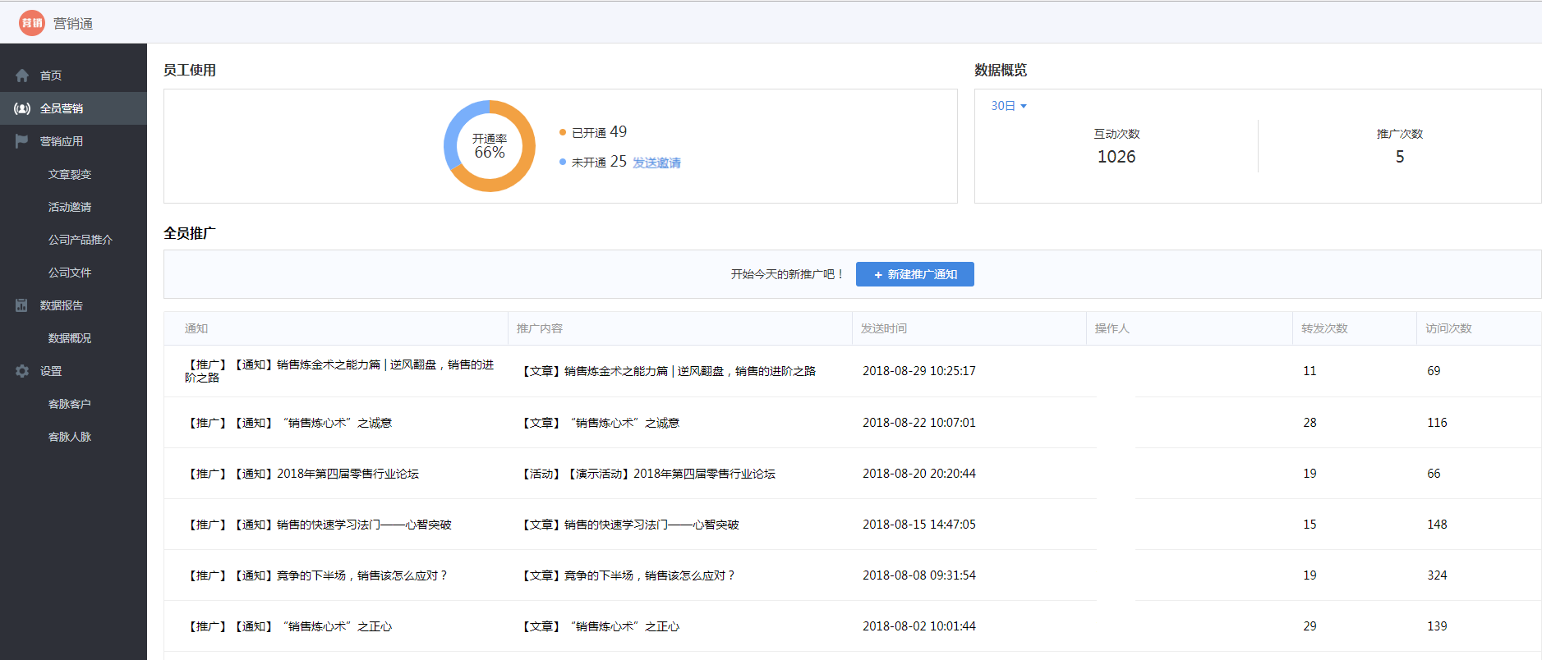Click the gear icon beside 设置
The image size is (1542, 660).
click(22, 371)
